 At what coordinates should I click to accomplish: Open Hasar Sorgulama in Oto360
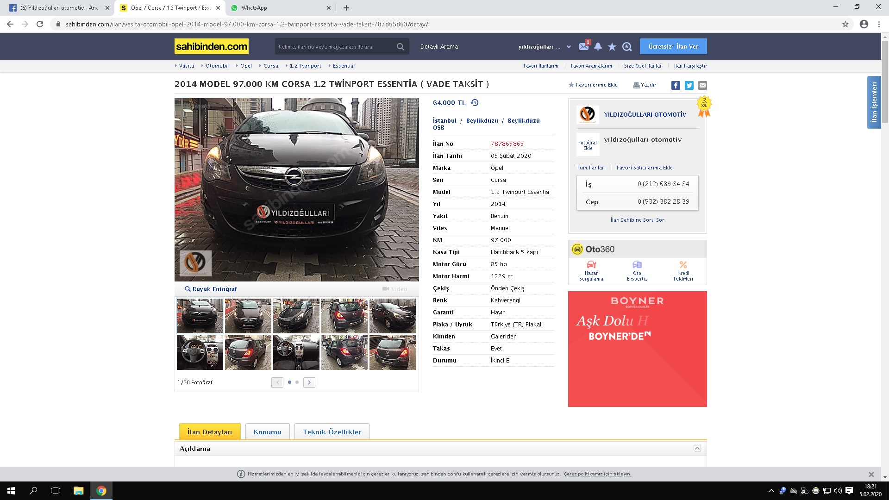click(x=591, y=270)
